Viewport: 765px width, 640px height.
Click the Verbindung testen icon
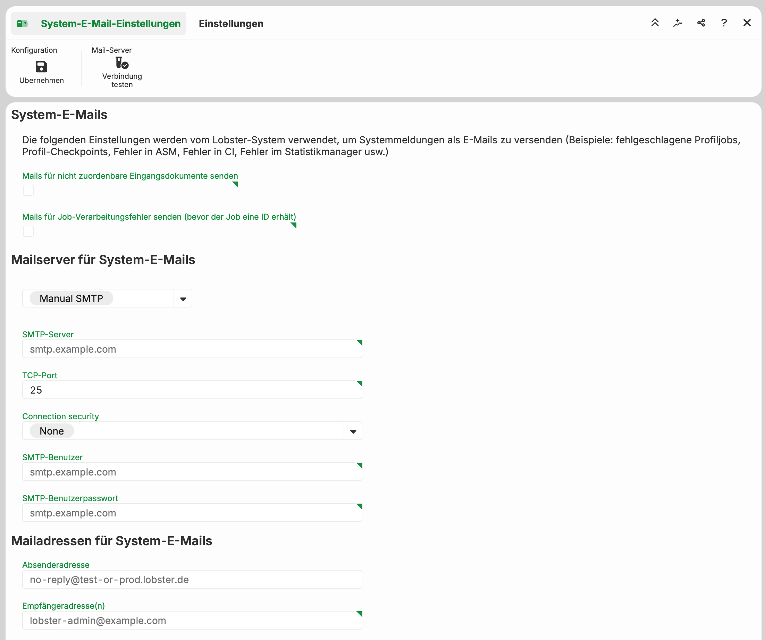(x=122, y=63)
